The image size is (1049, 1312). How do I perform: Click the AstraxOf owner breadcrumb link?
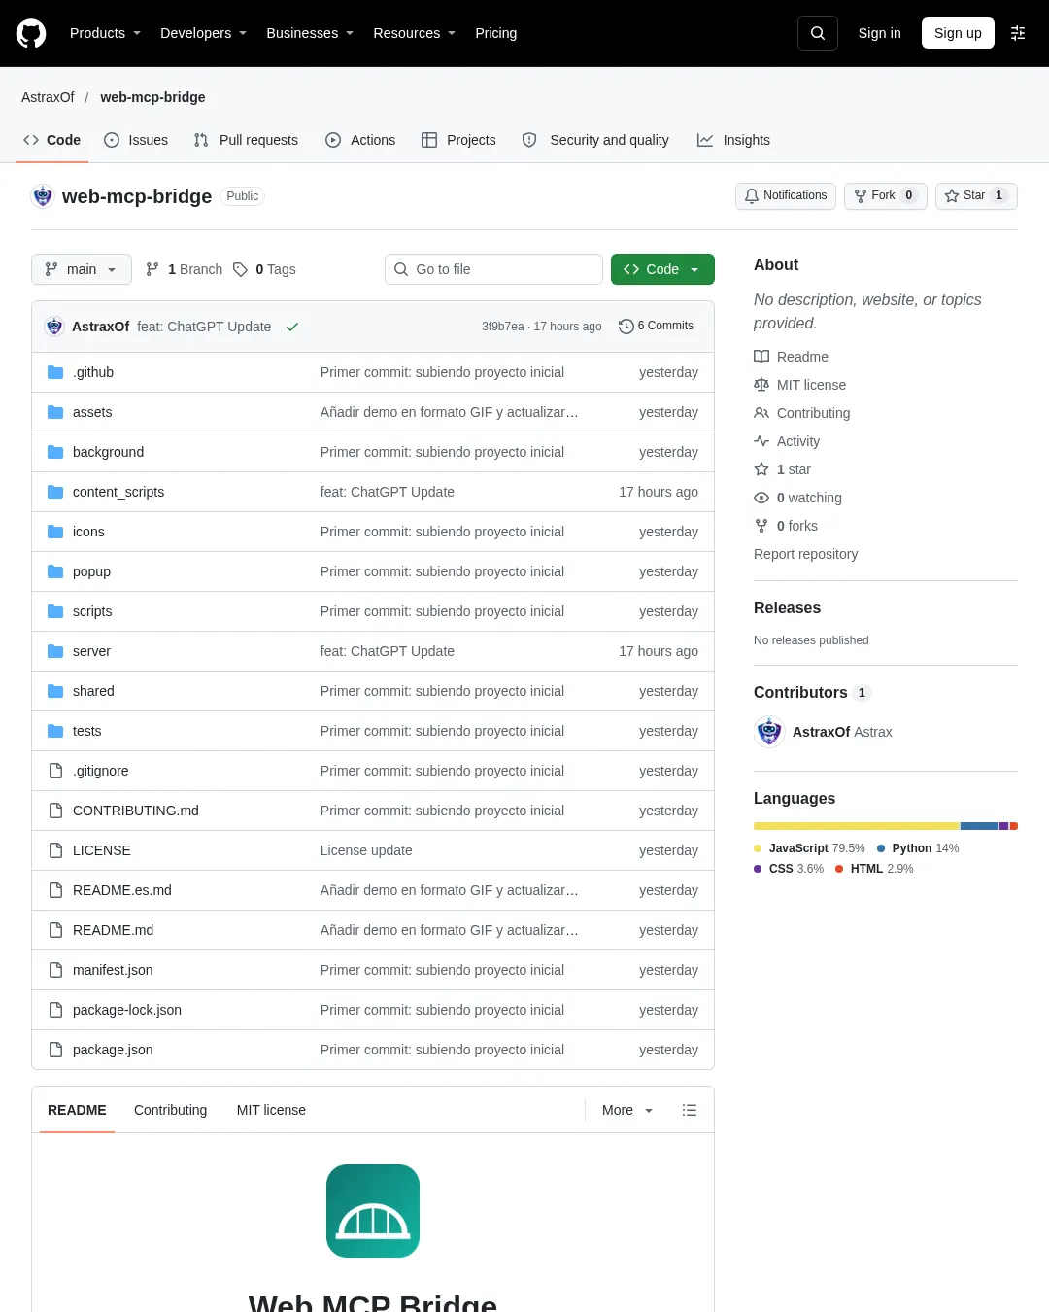point(48,97)
